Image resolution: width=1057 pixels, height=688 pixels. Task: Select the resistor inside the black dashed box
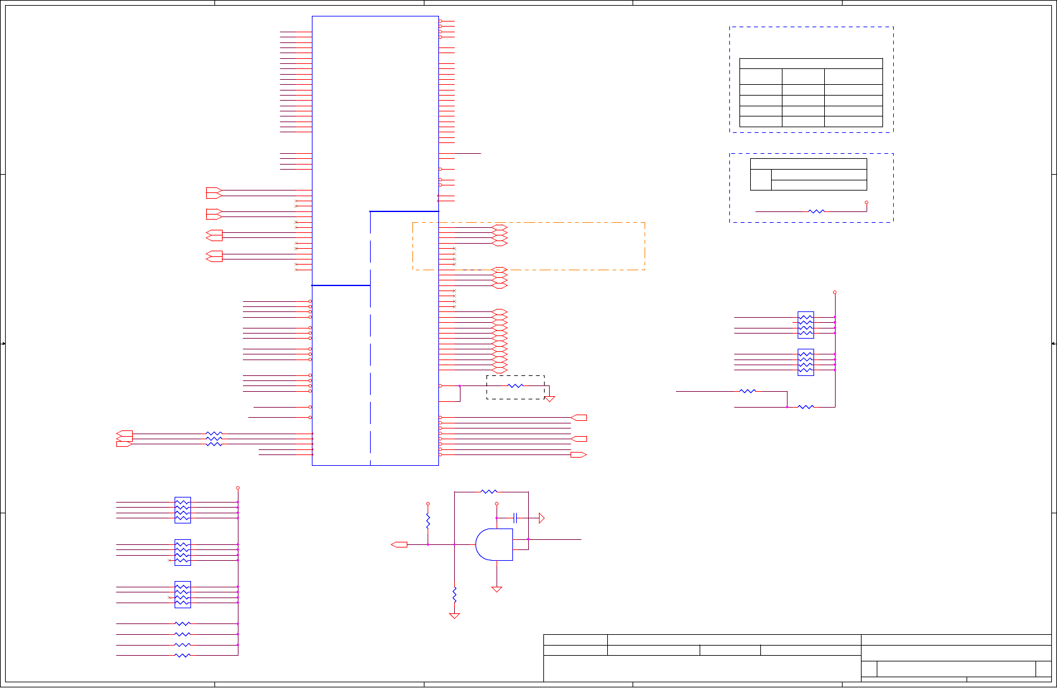point(516,385)
